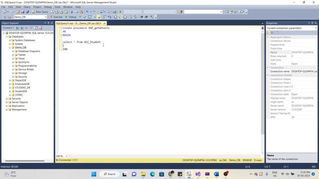Click the Database Engine Query icon

52,12
